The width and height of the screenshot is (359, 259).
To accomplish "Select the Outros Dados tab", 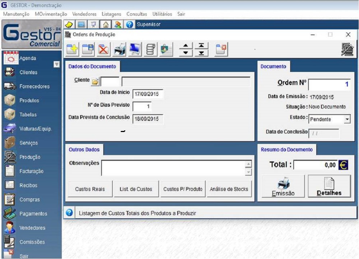I will 84,150.
